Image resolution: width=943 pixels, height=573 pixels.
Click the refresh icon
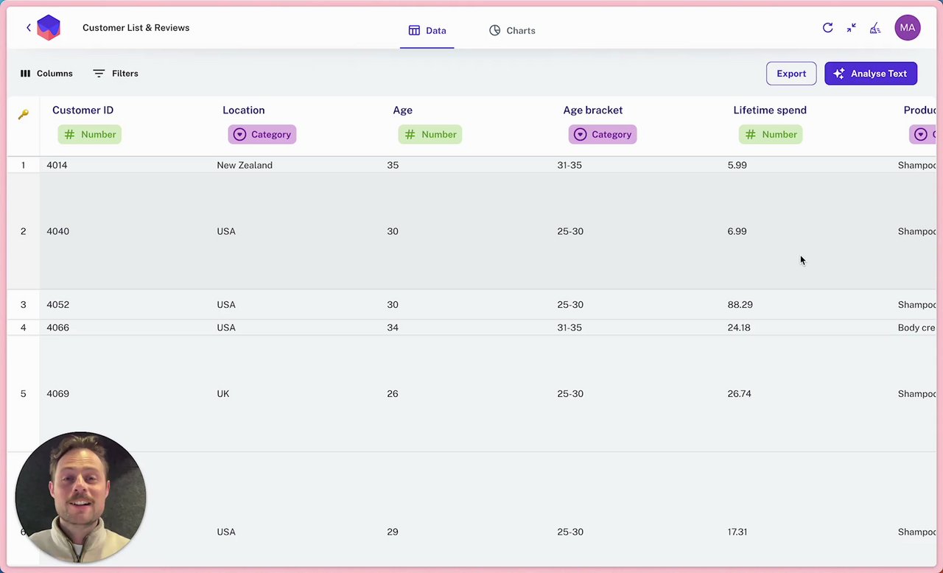tap(827, 28)
